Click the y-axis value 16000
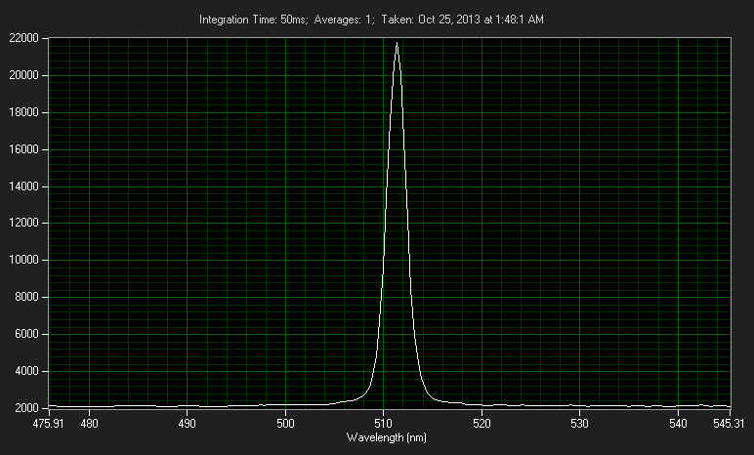Screen dimensions: 754x455 [24, 149]
